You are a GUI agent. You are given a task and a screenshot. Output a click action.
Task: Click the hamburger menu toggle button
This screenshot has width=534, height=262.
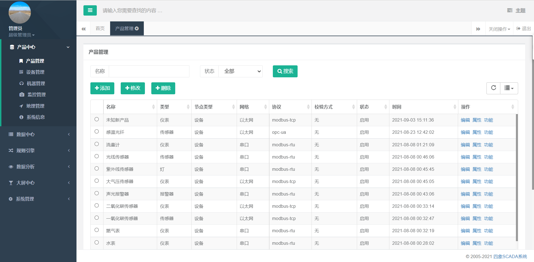click(90, 11)
